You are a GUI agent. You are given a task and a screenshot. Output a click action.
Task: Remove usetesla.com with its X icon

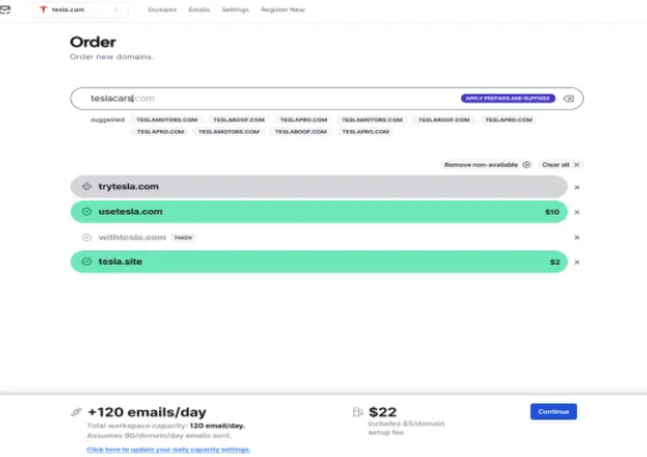click(577, 212)
